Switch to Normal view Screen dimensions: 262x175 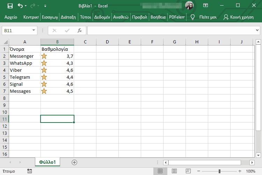click(x=160, y=171)
